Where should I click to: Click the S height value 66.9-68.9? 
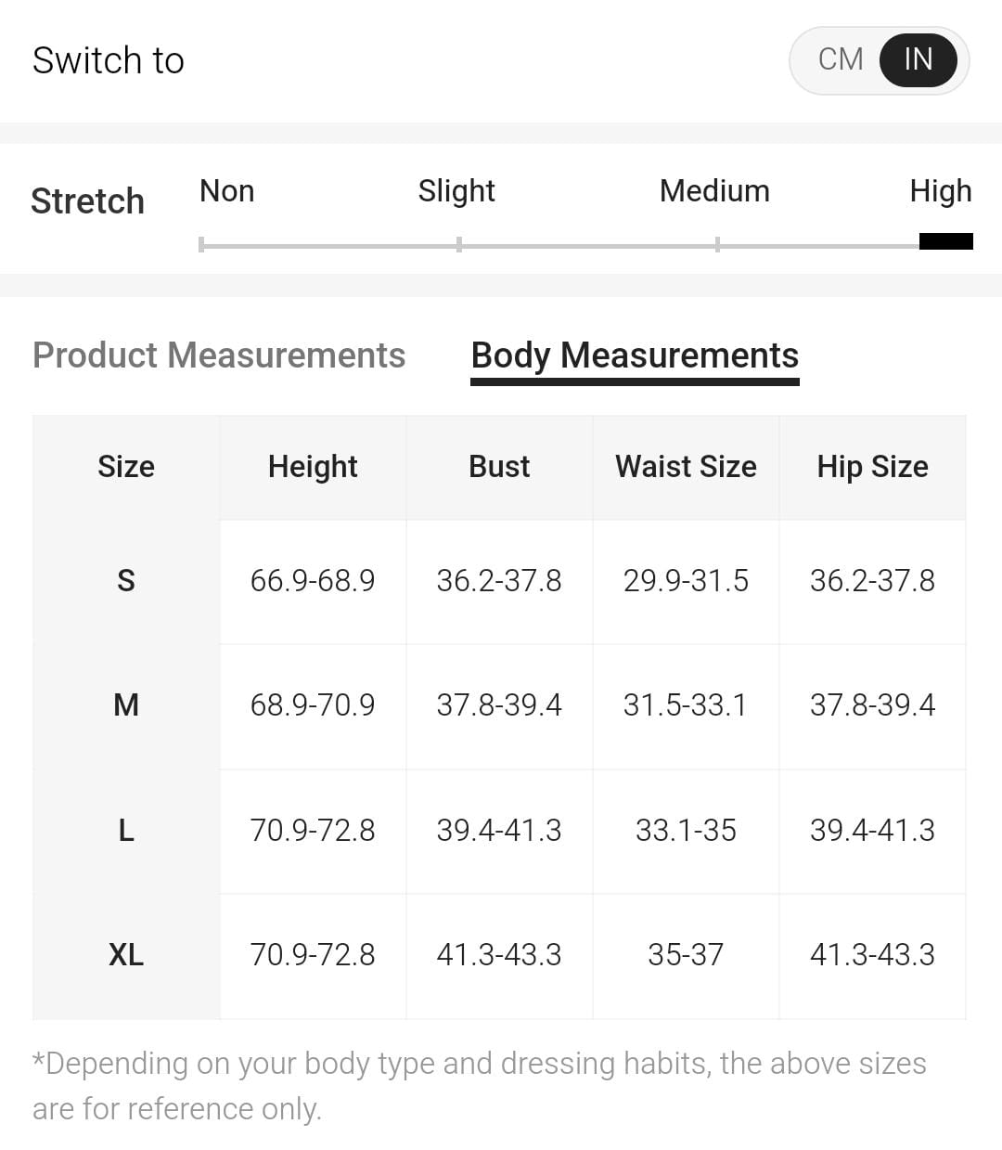pos(313,581)
